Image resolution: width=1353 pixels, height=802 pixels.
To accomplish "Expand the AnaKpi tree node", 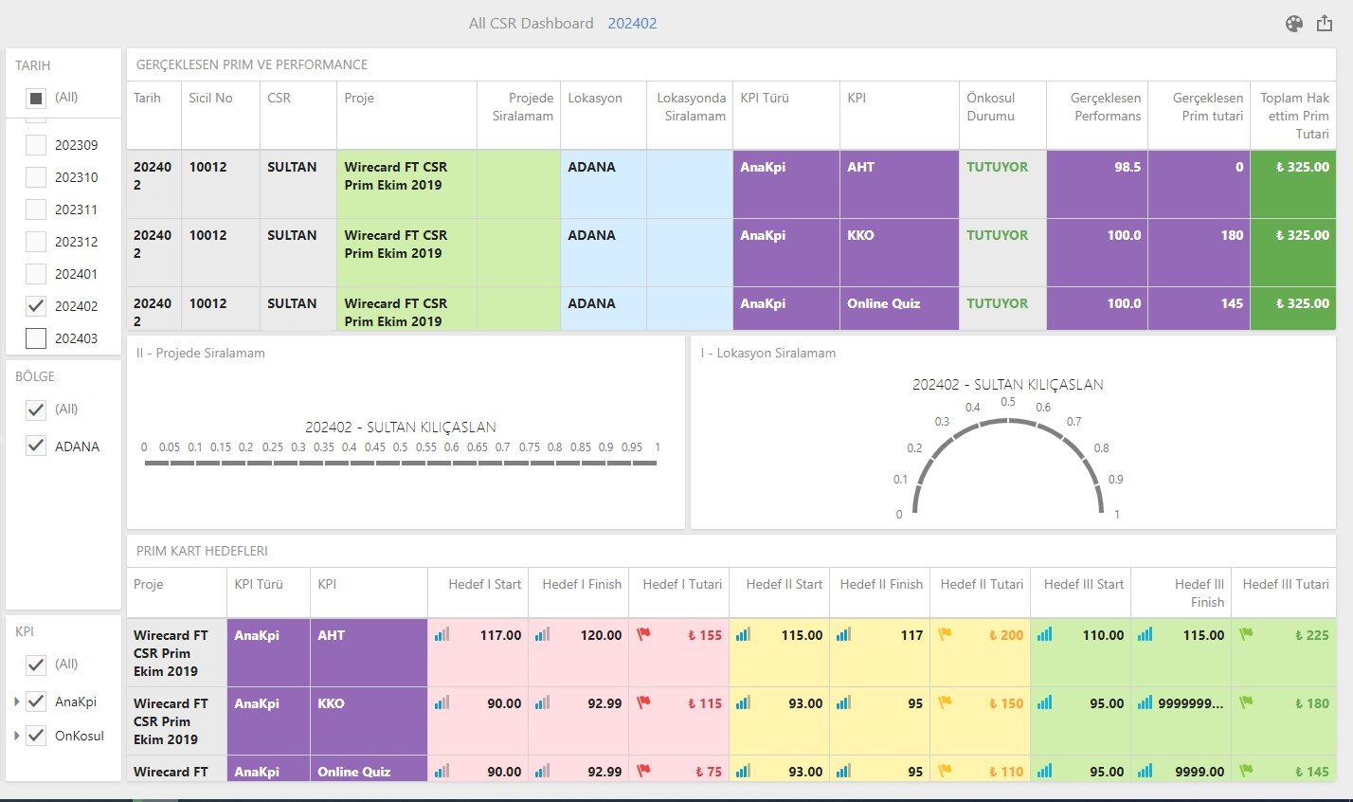I will coord(17,702).
